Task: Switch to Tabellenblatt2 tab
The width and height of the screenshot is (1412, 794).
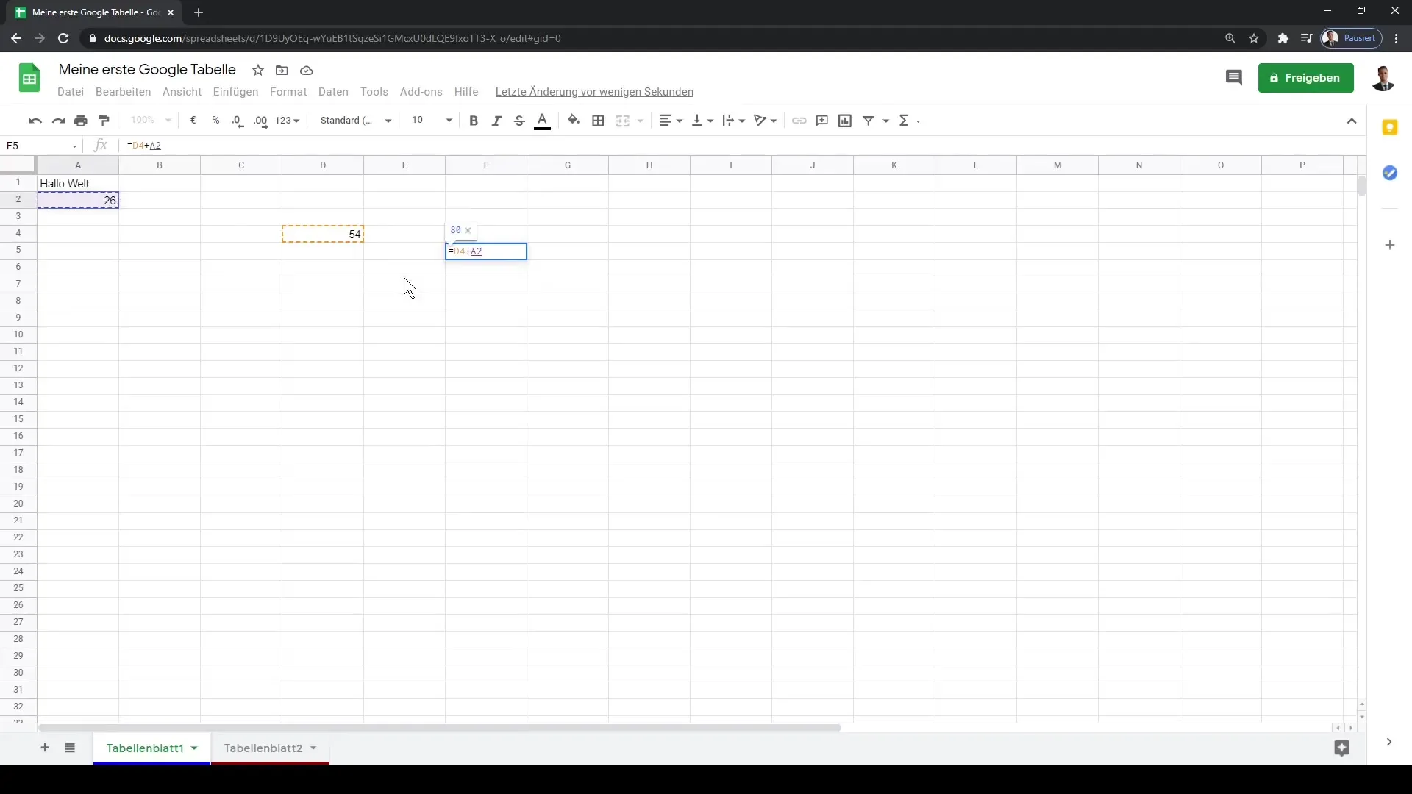Action: (263, 748)
